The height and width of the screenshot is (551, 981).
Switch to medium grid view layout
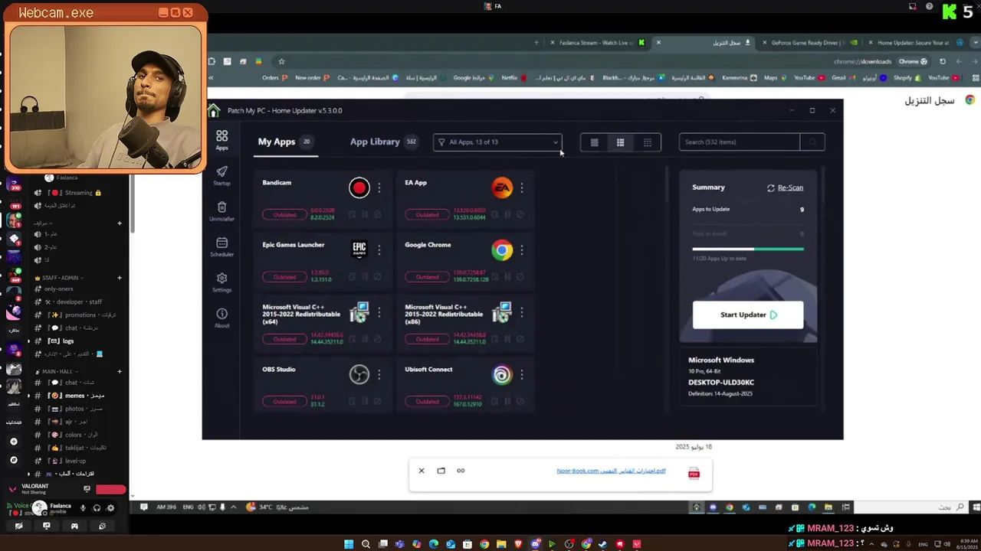(x=620, y=142)
